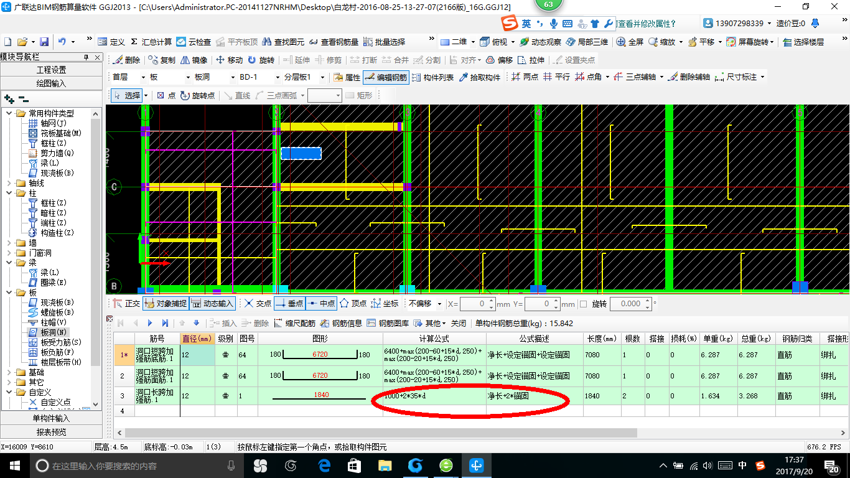
Task: Toggle 交点 intersection snap
Action: pyautogui.click(x=258, y=304)
